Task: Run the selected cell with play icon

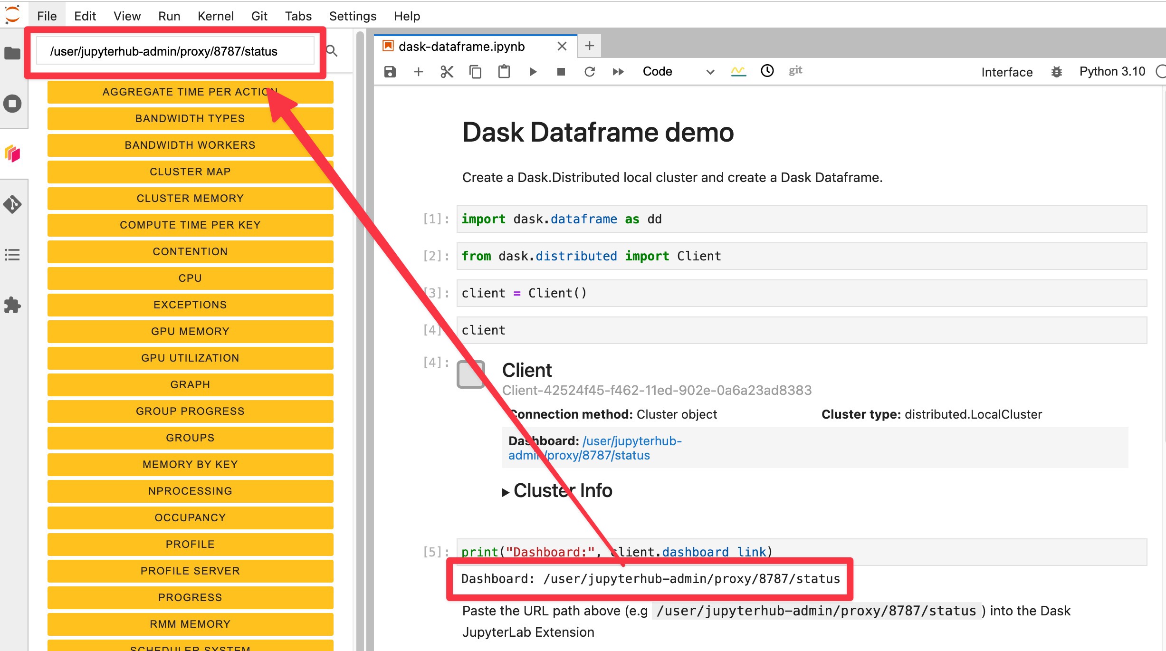Action: click(533, 72)
